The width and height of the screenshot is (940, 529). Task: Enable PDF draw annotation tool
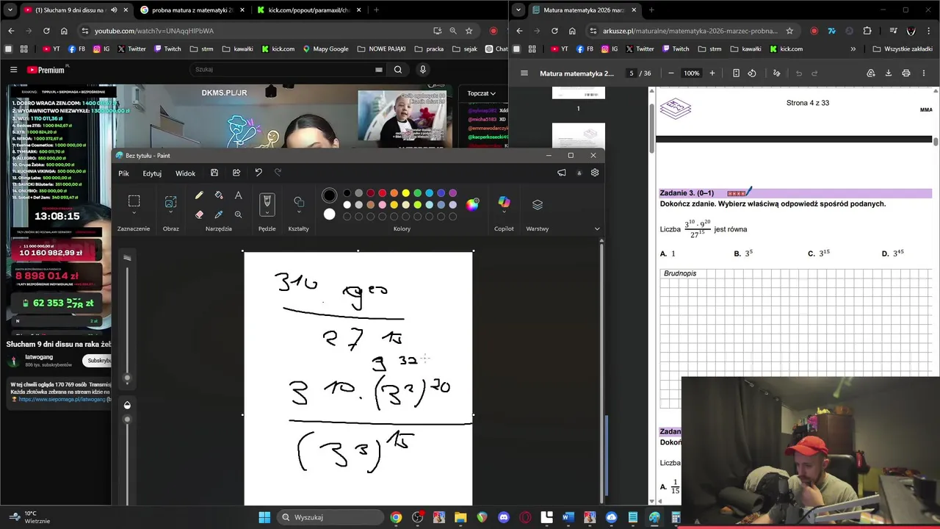[776, 73]
